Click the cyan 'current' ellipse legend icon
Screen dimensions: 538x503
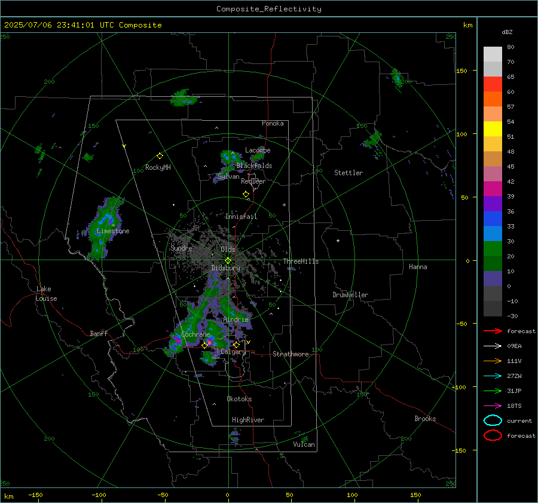[493, 420]
